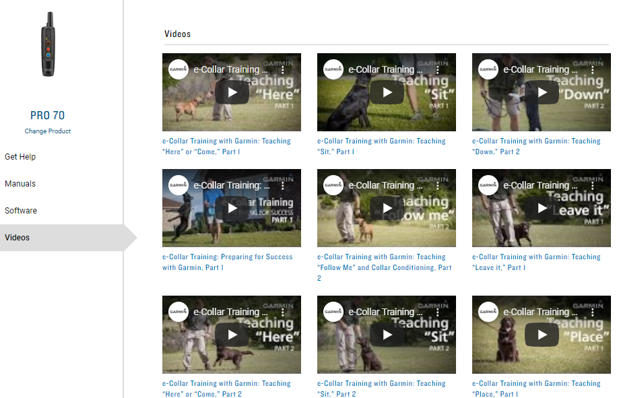Click Garmin channel logo on "Sit" Part 2 video
The width and height of the screenshot is (617, 398).
pos(333,312)
